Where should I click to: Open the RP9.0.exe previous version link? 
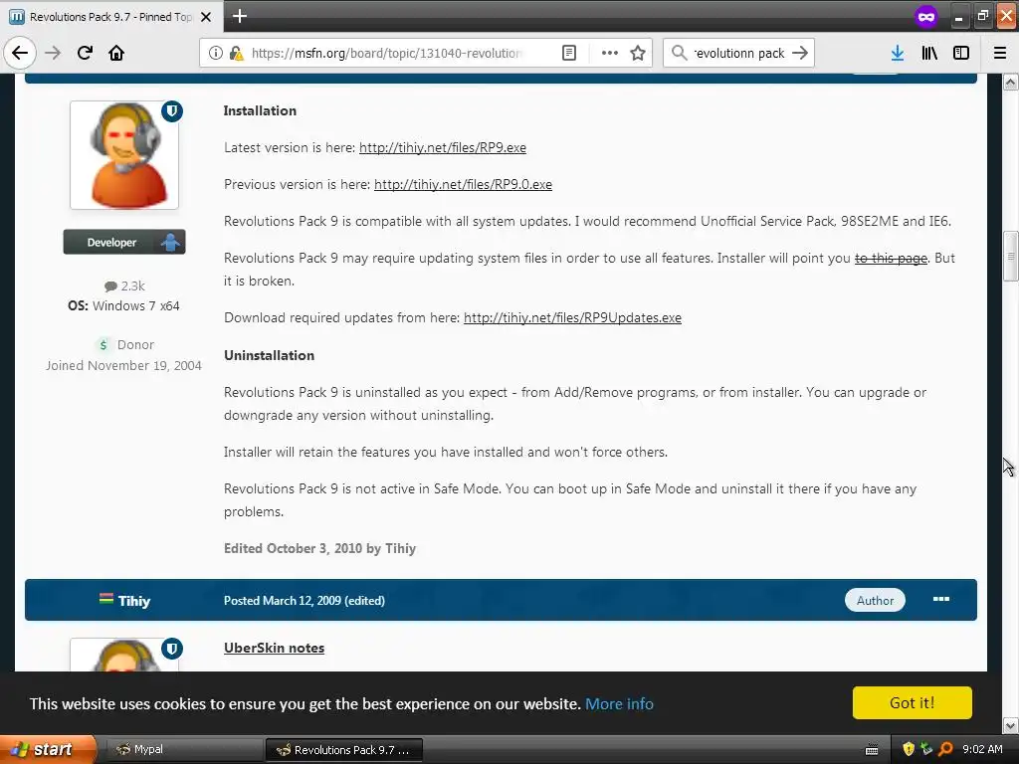(464, 184)
